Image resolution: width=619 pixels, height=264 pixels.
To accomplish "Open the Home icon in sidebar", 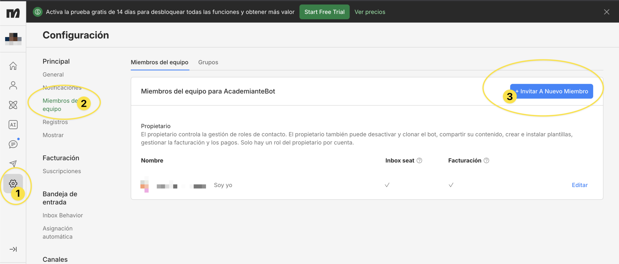I will pyautogui.click(x=13, y=66).
